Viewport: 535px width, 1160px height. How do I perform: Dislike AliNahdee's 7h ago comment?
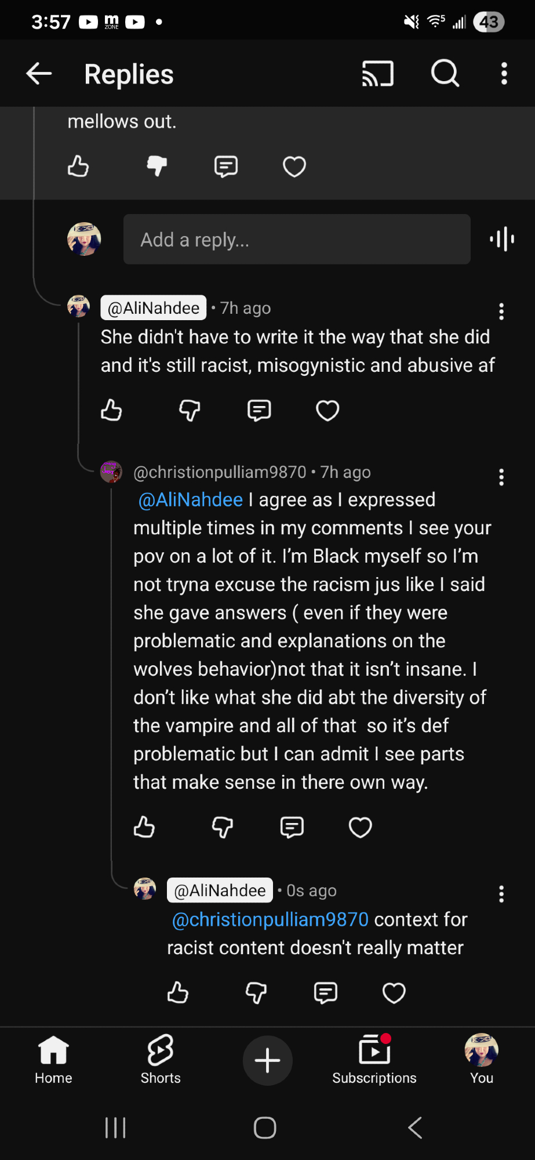(x=190, y=411)
